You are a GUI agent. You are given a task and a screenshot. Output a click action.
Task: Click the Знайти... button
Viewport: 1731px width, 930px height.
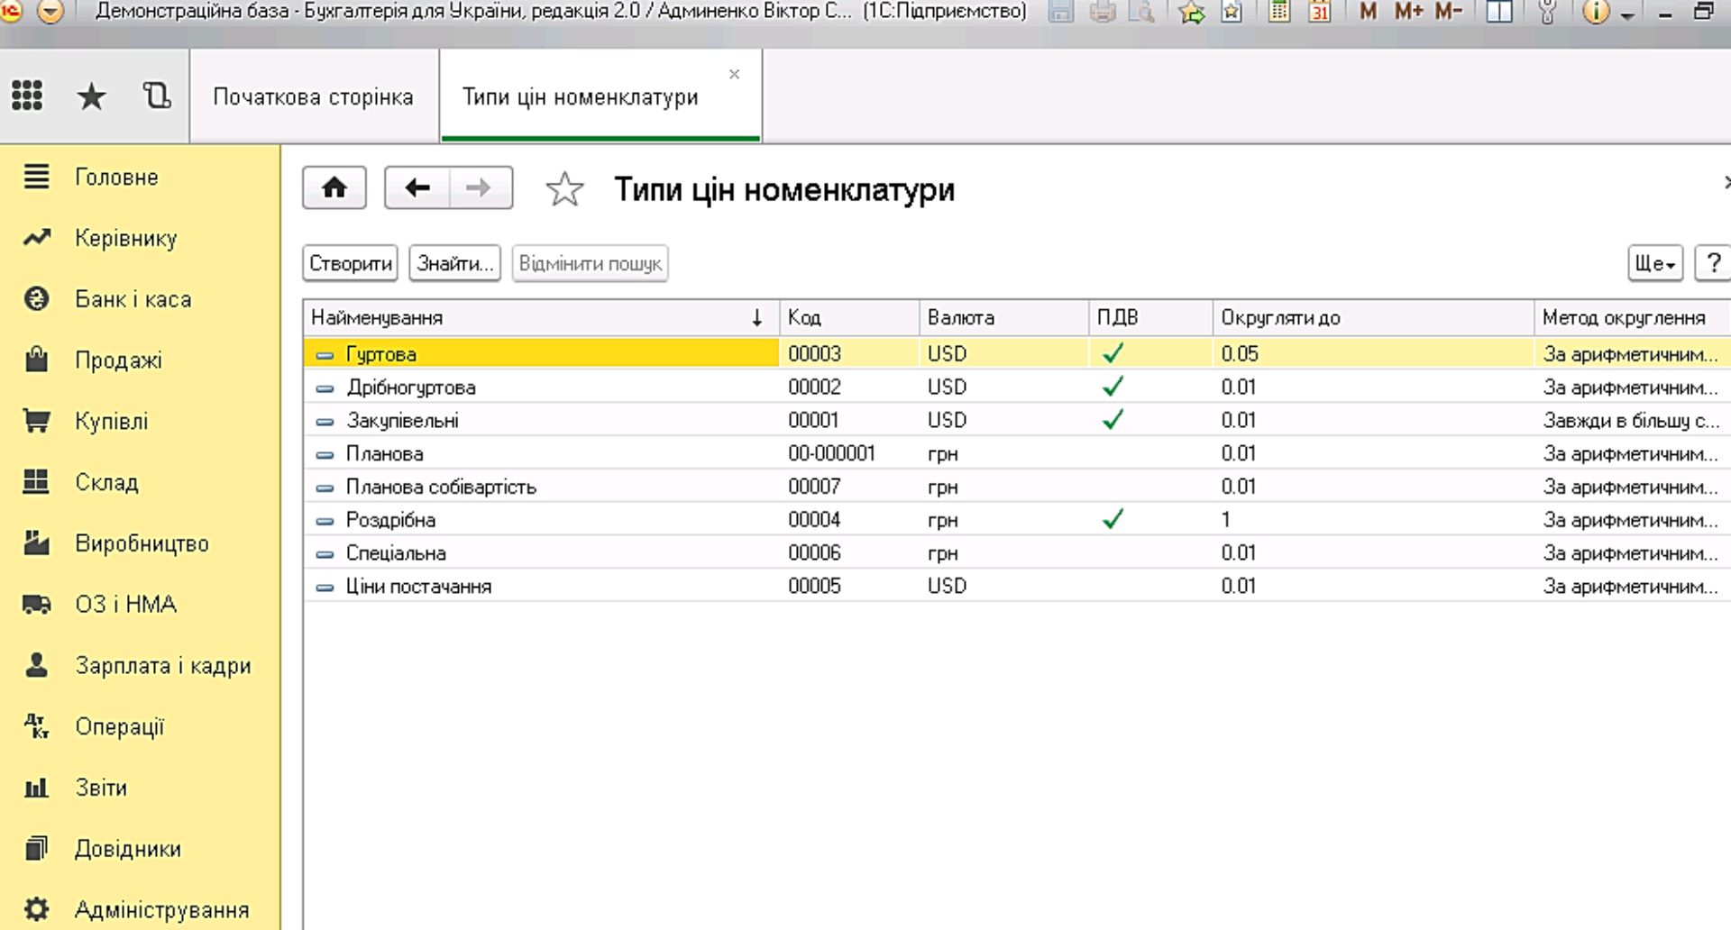coord(454,263)
